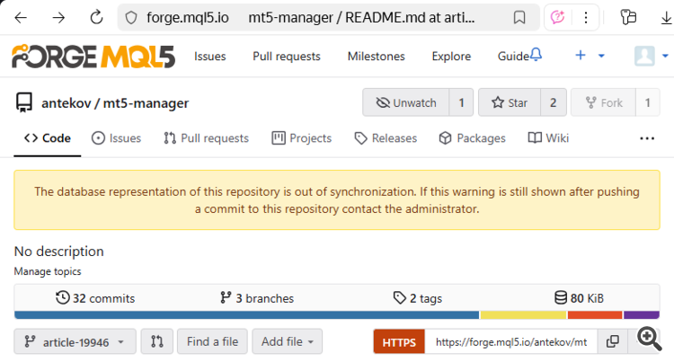
Task: Click the browser bookmark icon
Action: [x=519, y=18]
